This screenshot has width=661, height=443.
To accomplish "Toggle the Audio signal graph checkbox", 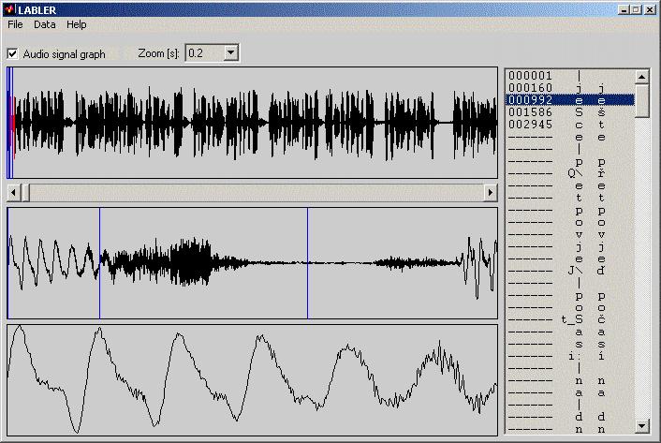I will [x=13, y=54].
